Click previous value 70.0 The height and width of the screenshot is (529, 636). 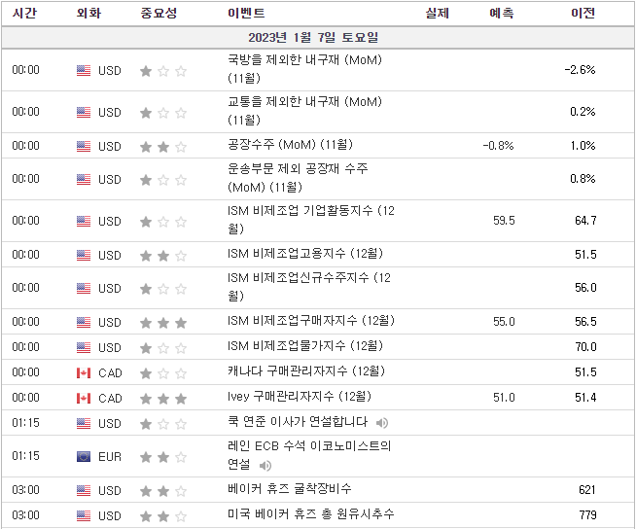point(585,347)
